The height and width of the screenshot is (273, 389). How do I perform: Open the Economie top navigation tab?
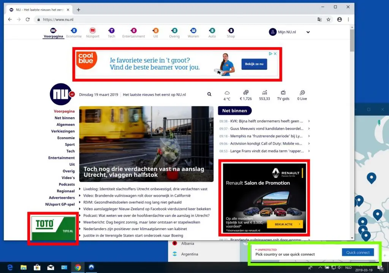tap(74, 33)
